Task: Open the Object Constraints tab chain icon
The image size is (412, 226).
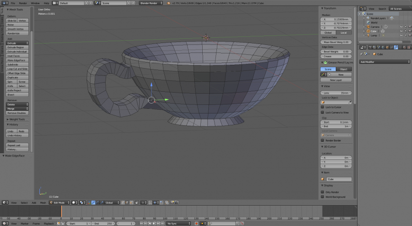Action: tap(392, 47)
